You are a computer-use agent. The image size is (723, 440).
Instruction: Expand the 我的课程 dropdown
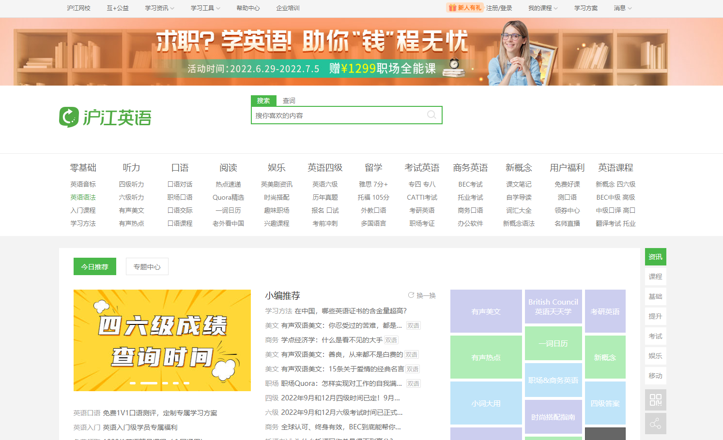[543, 8]
